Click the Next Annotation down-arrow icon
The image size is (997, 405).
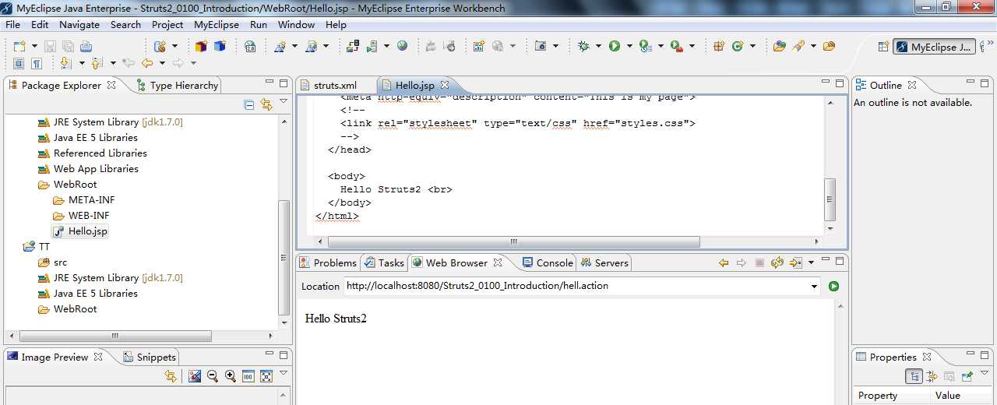click(65, 63)
